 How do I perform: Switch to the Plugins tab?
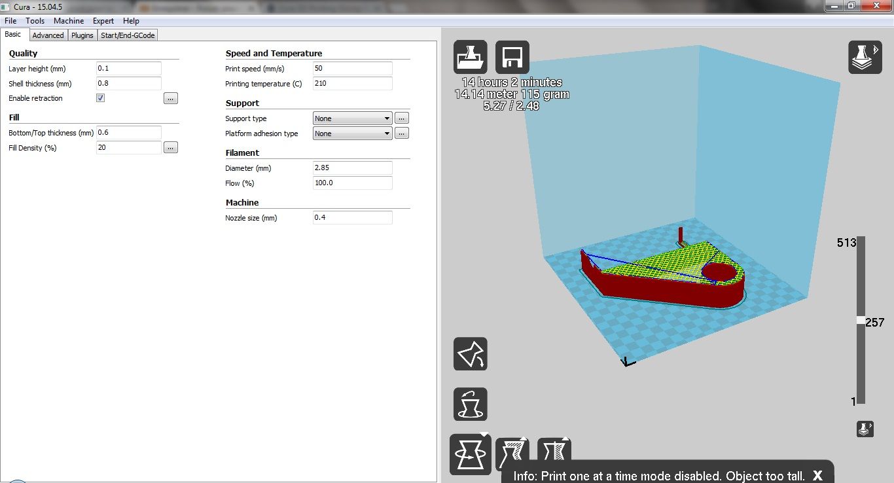(x=82, y=35)
